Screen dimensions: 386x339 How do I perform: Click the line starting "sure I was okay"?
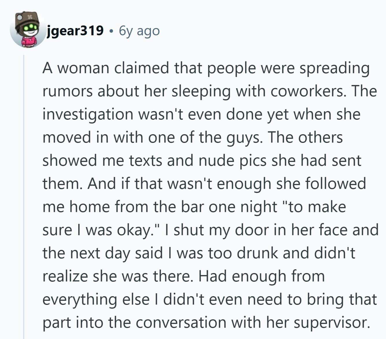[x=210, y=231]
